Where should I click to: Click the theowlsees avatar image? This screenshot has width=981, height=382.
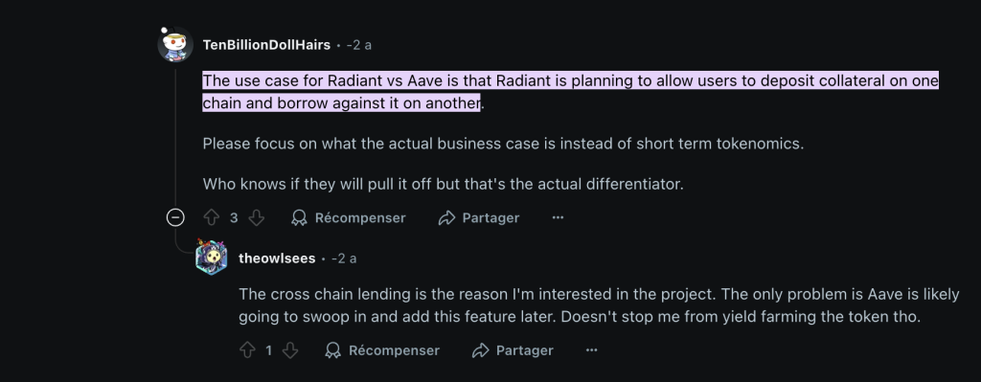(x=211, y=257)
